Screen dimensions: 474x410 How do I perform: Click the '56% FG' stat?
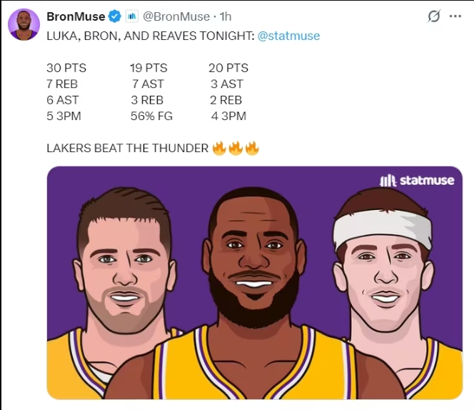(151, 116)
